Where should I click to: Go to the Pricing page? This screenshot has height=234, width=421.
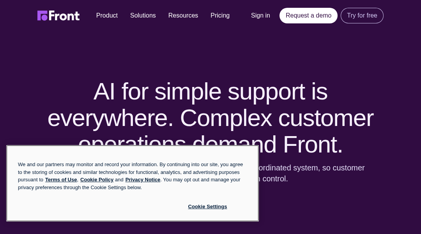point(220,16)
